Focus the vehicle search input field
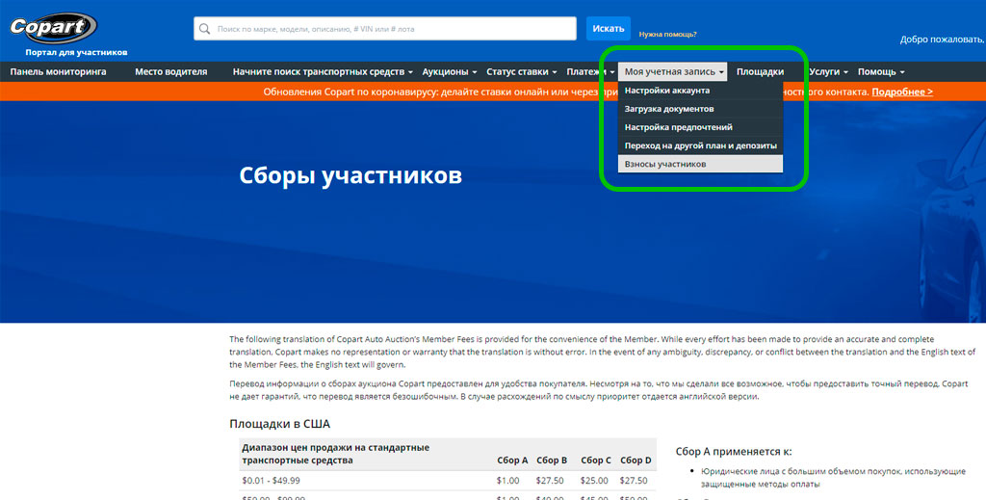The width and height of the screenshot is (986, 500). [x=385, y=29]
